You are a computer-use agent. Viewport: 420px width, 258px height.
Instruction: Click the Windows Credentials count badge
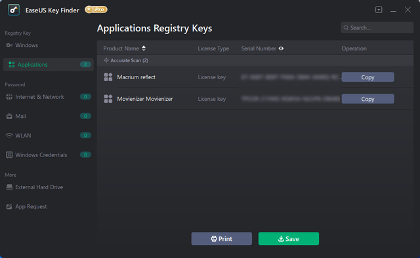point(85,155)
